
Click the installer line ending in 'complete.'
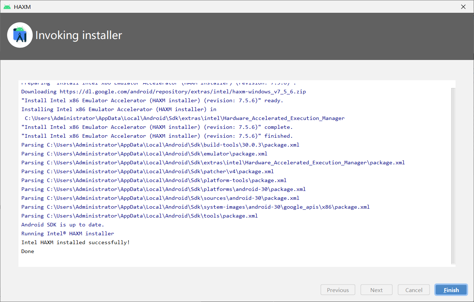click(x=157, y=127)
